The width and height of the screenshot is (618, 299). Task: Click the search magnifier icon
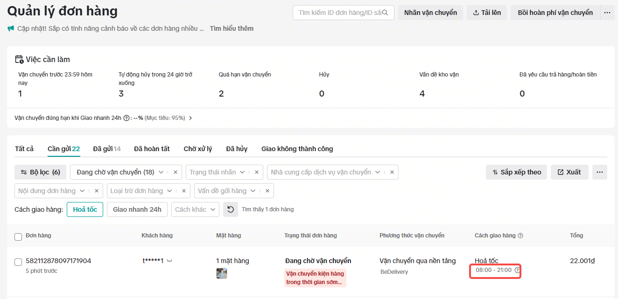(x=385, y=13)
